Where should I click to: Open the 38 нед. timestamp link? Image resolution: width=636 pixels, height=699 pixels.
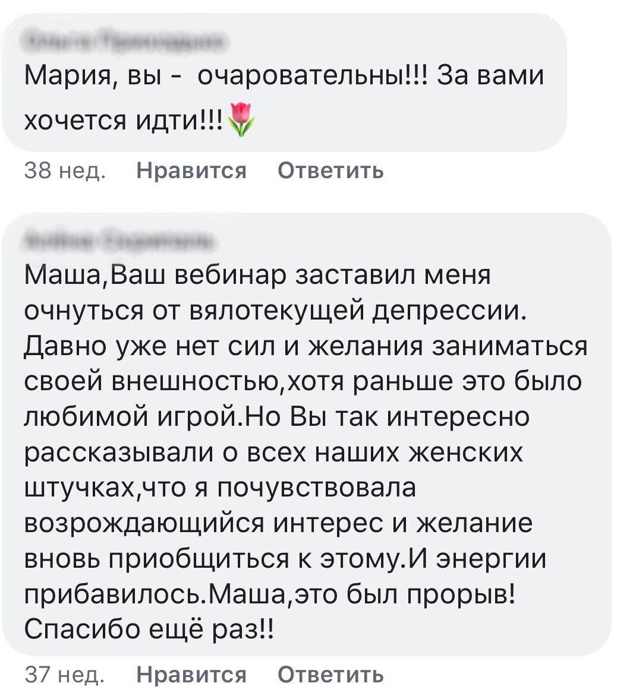click(x=65, y=171)
